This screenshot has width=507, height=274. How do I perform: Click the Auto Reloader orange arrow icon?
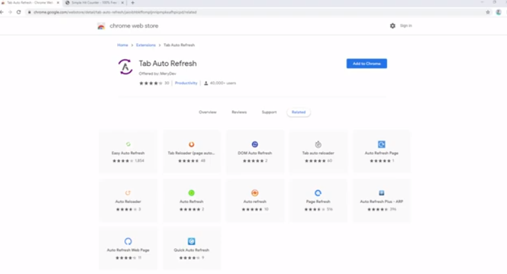pos(128,193)
